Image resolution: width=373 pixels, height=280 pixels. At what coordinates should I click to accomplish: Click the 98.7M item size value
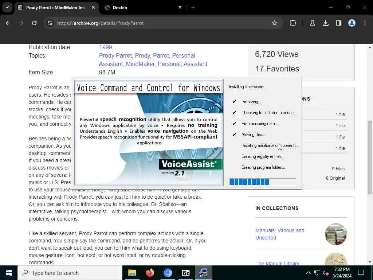click(x=107, y=73)
